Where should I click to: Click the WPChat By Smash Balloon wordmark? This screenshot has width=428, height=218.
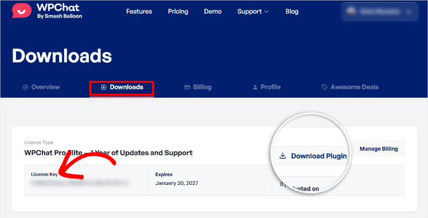click(x=59, y=11)
